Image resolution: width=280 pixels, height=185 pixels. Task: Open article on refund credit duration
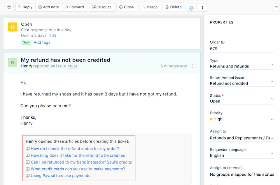tap(78, 155)
